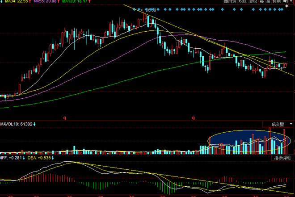Click the jump-to-end arrow icon

[x=286, y=1]
